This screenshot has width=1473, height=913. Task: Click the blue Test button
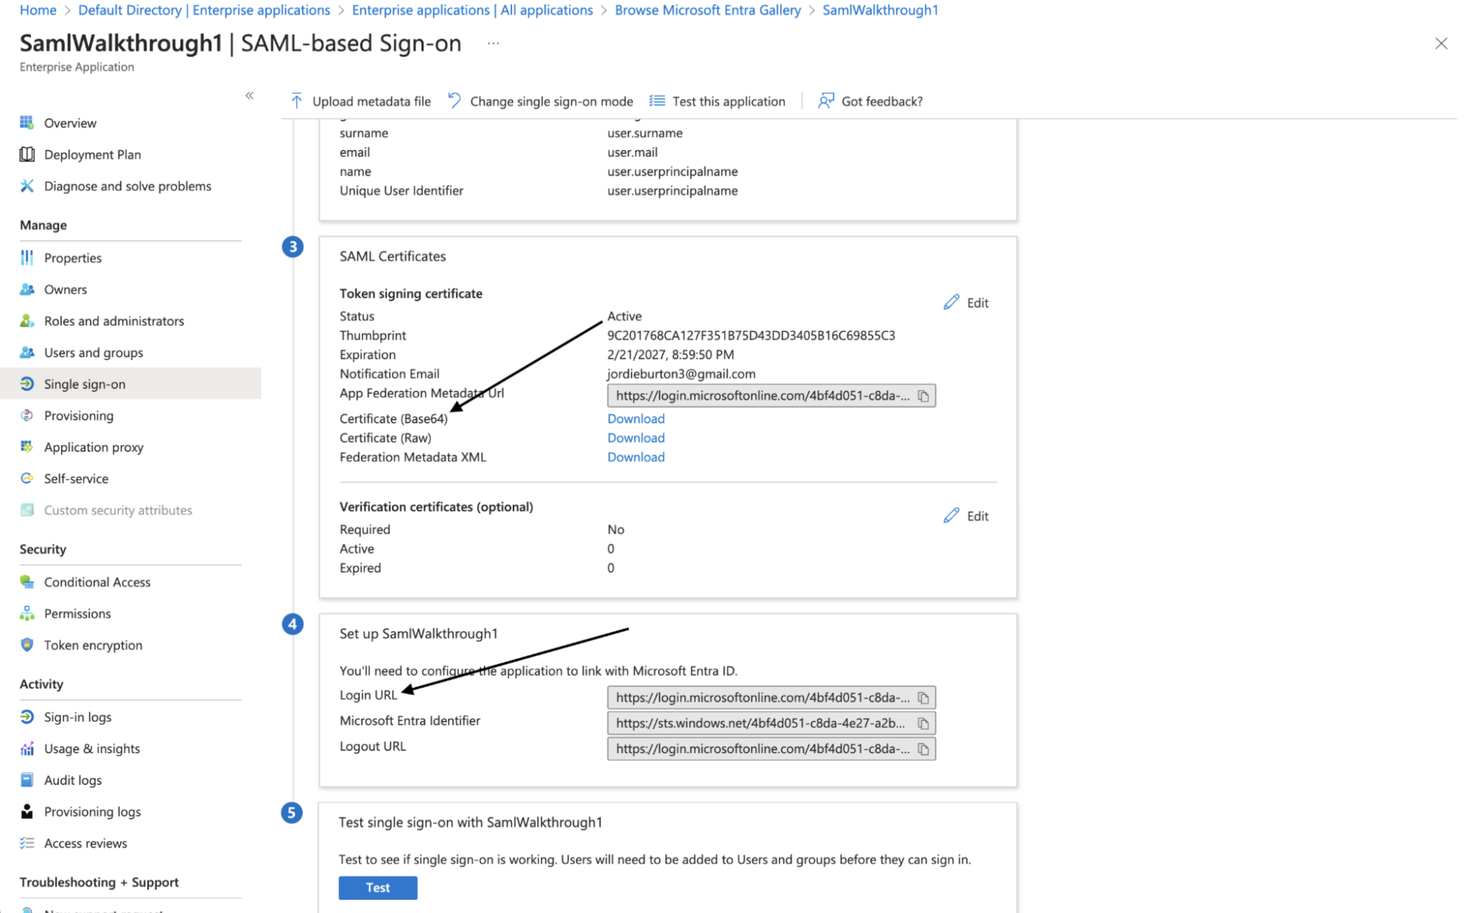[378, 888]
